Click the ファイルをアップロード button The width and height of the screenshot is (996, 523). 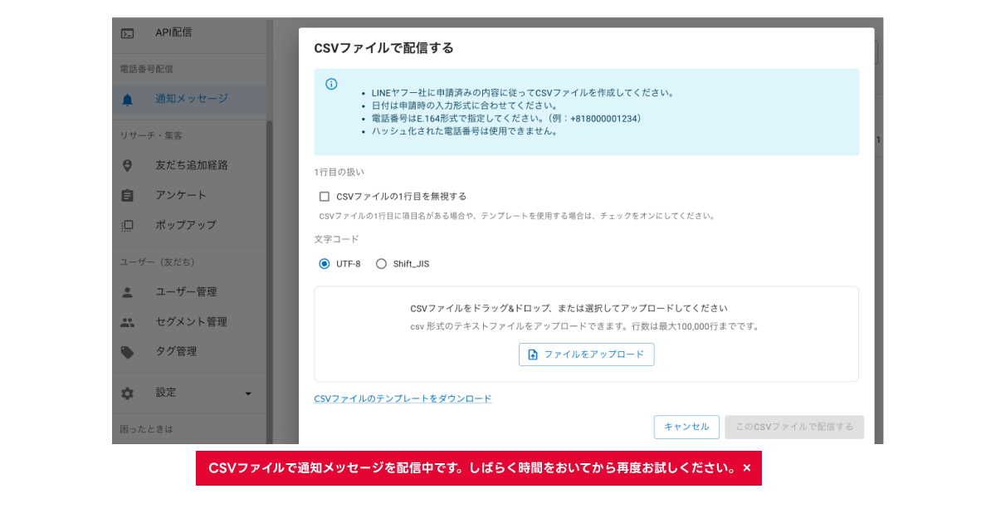pyautogui.click(x=586, y=354)
